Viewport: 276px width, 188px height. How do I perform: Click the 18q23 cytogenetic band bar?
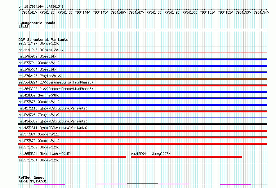143,30
